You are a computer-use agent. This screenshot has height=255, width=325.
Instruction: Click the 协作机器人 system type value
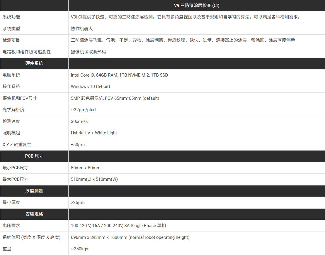pyautogui.click(x=82, y=29)
